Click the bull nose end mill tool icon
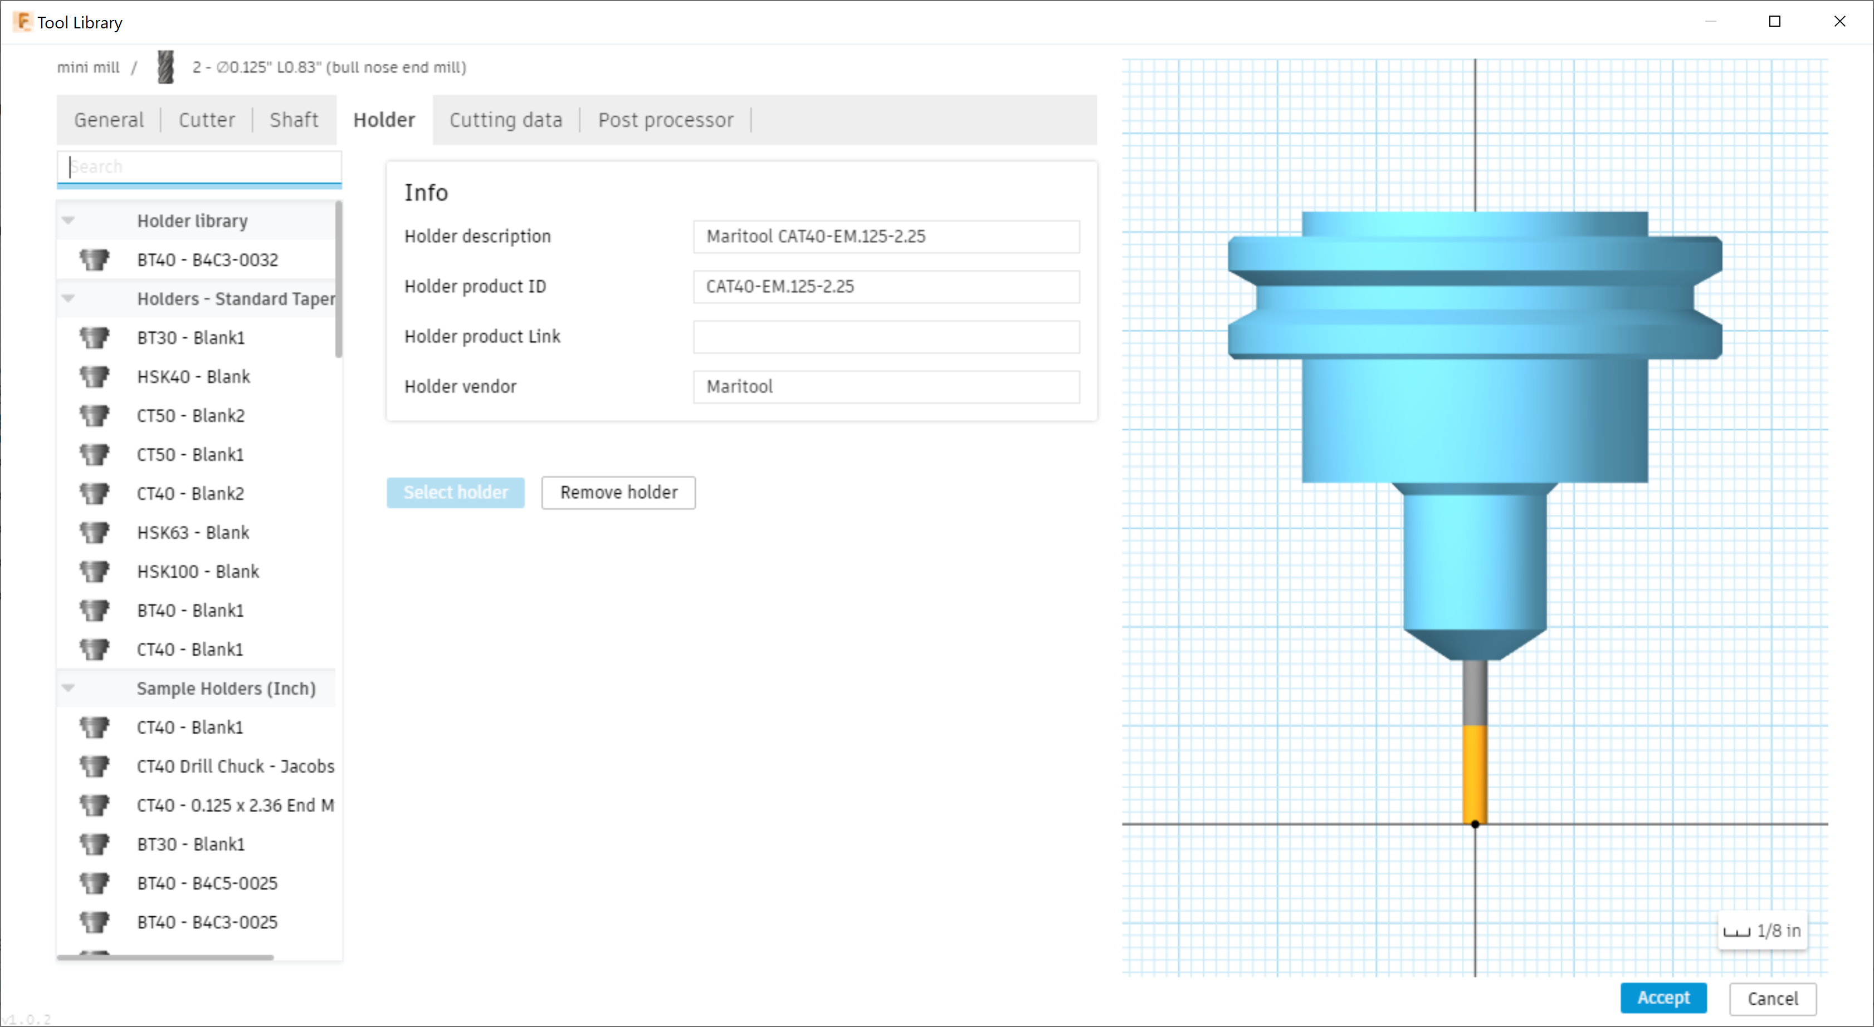Screen dimensions: 1874x1027 (x=165, y=67)
